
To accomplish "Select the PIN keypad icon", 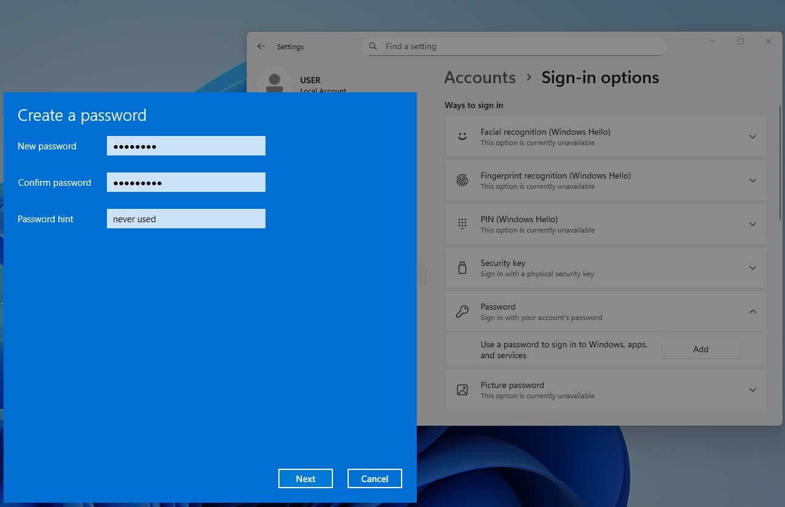I will (x=462, y=223).
